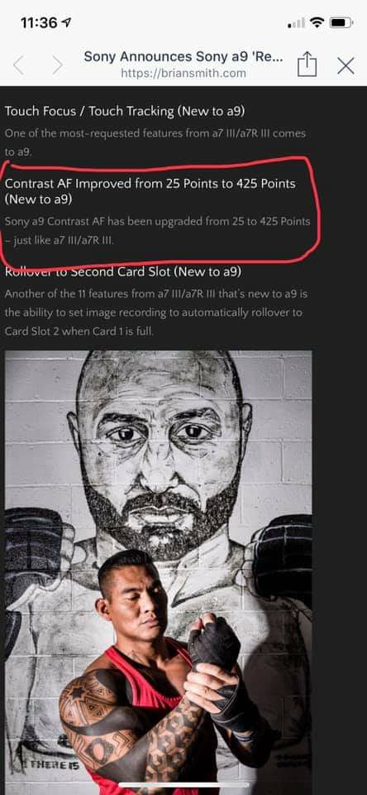Tap the 'One of the most-requested features' paragraph
The image size is (367, 795).
(x=155, y=142)
